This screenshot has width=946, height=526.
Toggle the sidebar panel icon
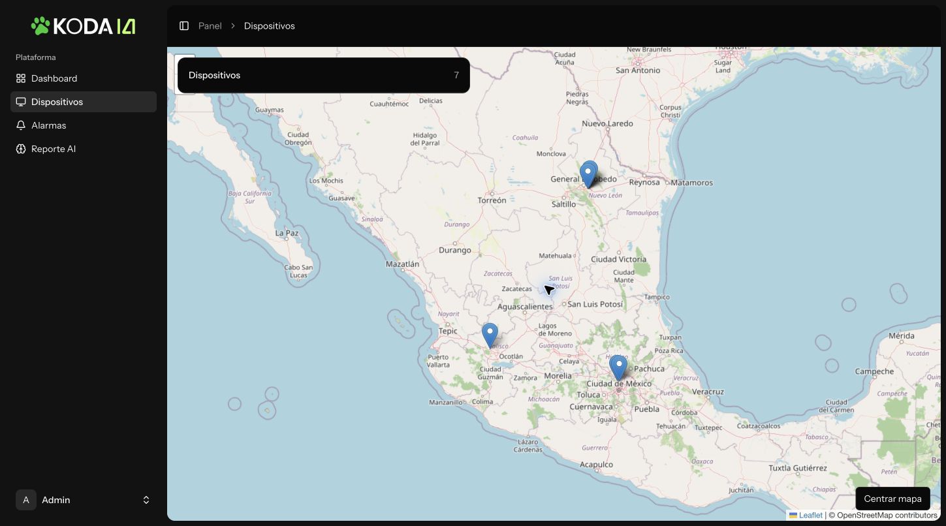184,26
